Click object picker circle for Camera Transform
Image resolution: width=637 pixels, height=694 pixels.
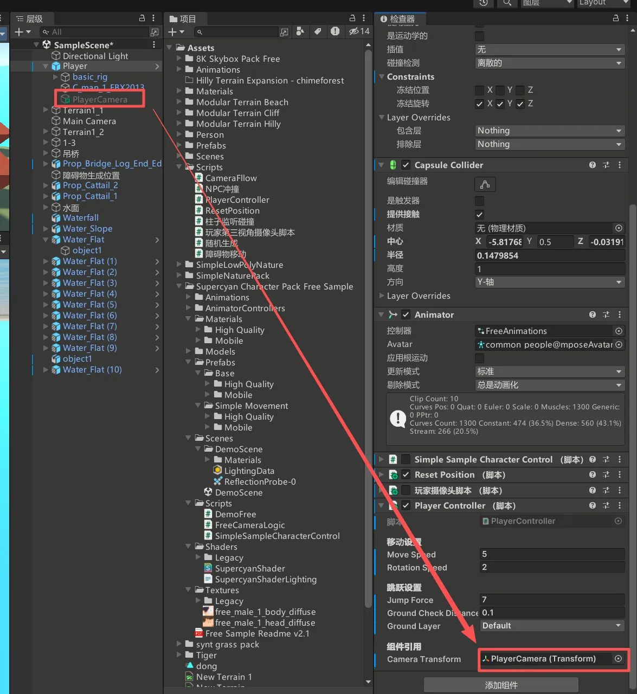point(618,659)
